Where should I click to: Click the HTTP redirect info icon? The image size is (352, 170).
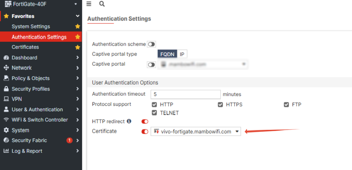(129, 121)
